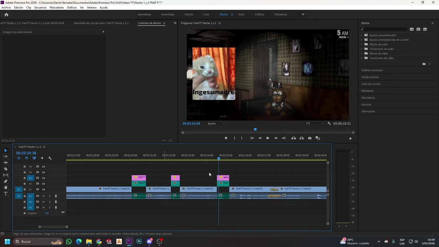The height and width of the screenshot is (247, 439).
Task: Select the Pen tool
Action: (x=5, y=181)
